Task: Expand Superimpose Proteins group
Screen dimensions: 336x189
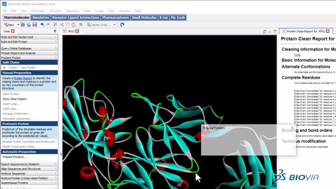Action: pyautogui.click(x=29, y=183)
